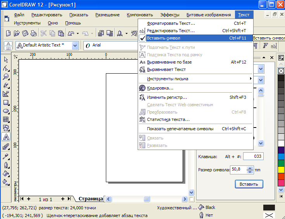Click the Print icon
The width and height of the screenshot is (285, 219).
pyautogui.click(x=34, y=33)
